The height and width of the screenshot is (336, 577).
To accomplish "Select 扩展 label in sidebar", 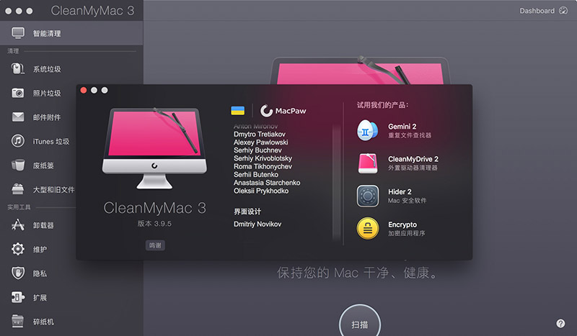I will coord(40,297).
